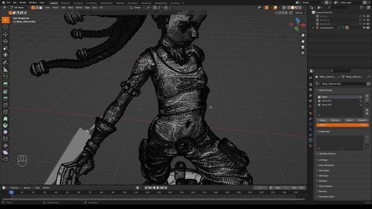
Task: Click the Remove vertex group button
Action: pyautogui.click(x=335, y=120)
